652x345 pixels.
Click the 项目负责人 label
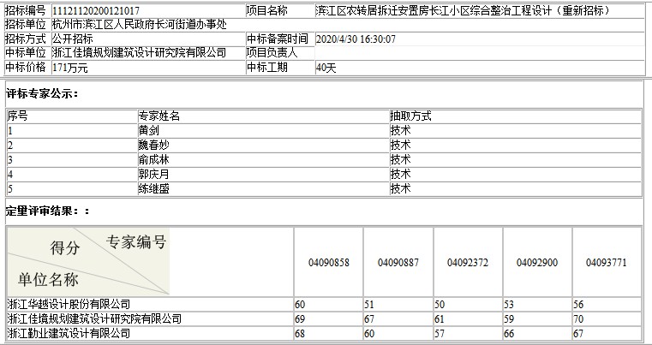pos(272,53)
